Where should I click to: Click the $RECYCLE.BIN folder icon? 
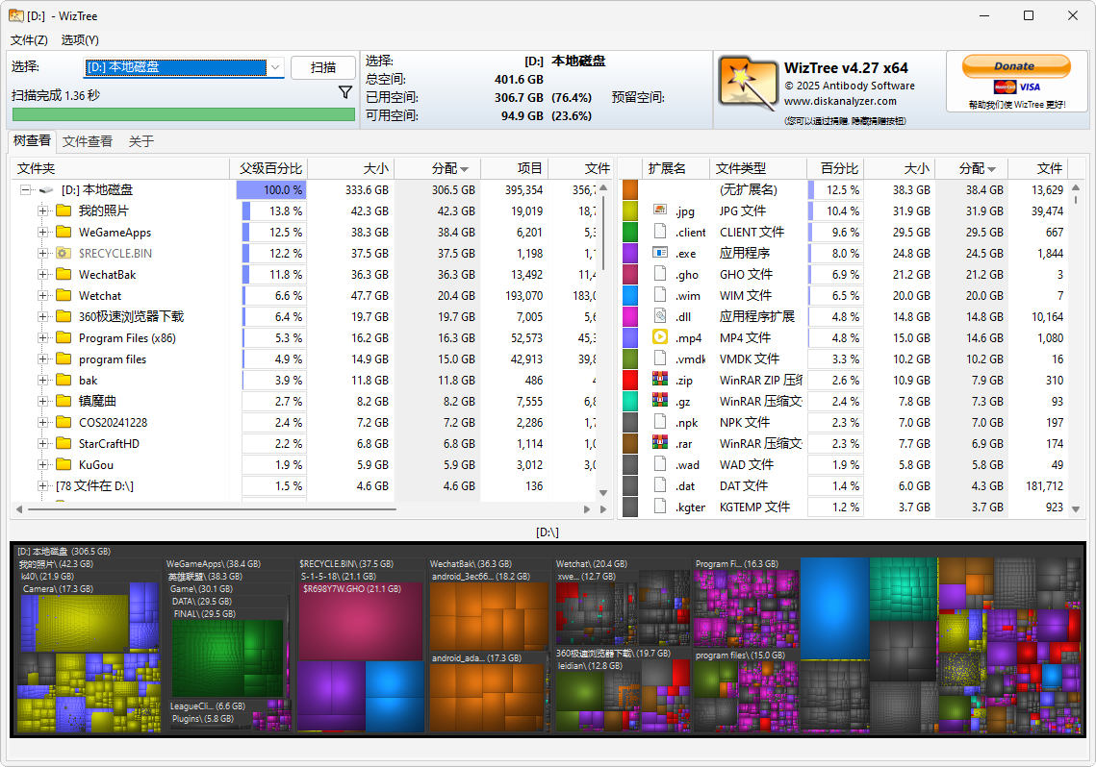64,253
